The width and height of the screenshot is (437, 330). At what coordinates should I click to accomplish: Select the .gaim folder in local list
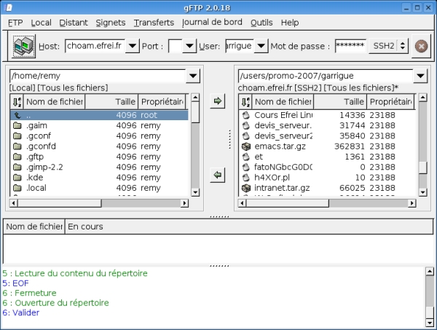click(x=37, y=126)
